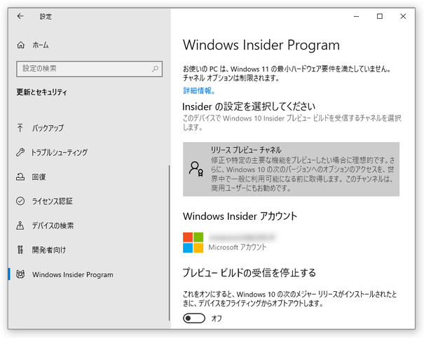The width and height of the screenshot is (424, 338).
Task: Maximize the 設定 window
Action: click(380, 17)
